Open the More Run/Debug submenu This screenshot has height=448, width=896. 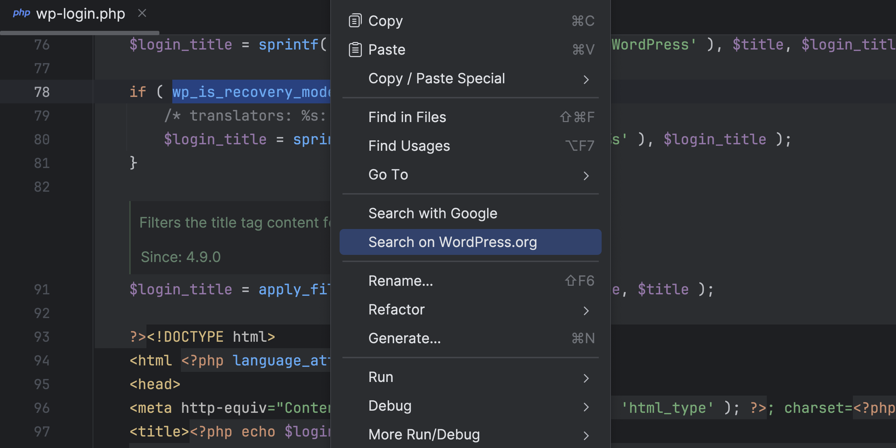pos(587,435)
